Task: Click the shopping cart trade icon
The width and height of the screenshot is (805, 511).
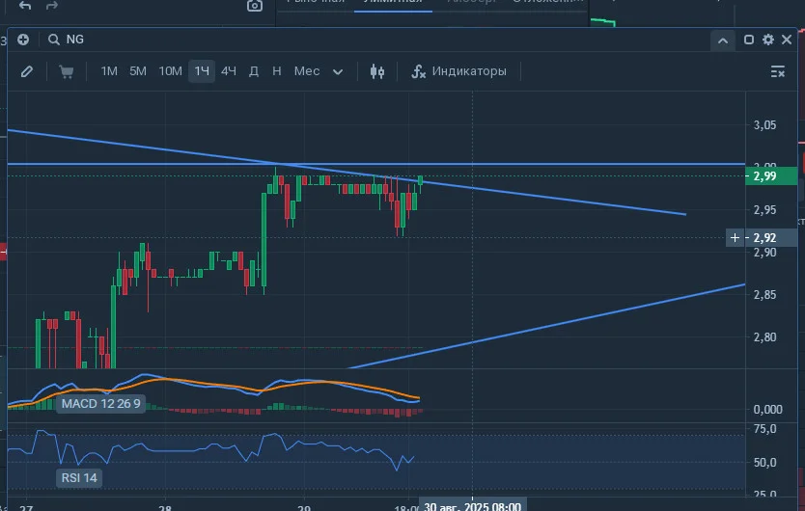Action: [x=67, y=71]
